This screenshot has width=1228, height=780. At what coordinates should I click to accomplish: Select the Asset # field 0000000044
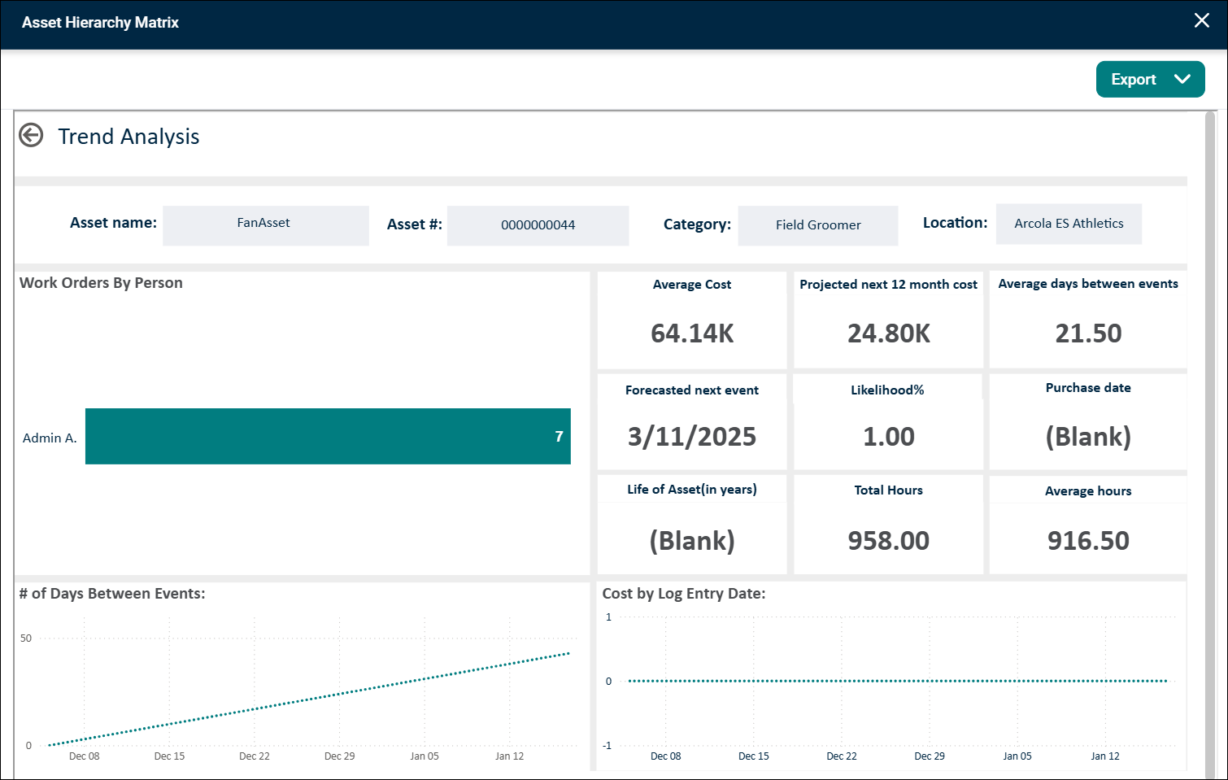tap(538, 225)
